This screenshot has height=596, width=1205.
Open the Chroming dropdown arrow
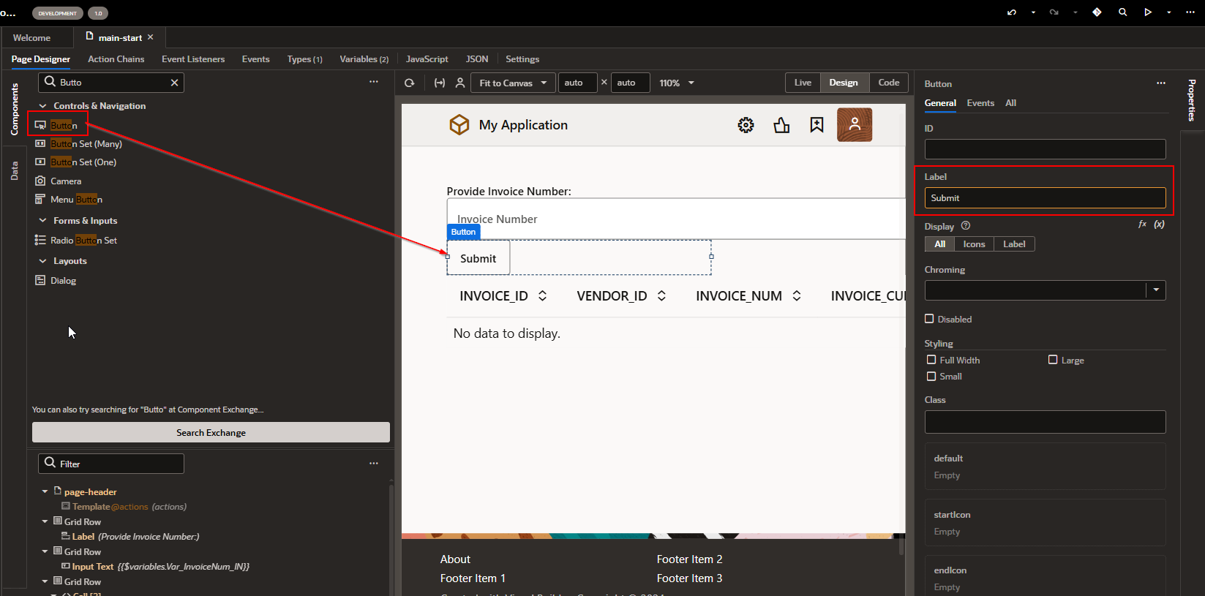[x=1156, y=290]
